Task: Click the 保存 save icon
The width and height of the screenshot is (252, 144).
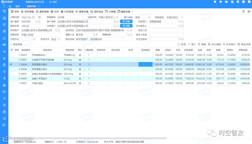Action: pyautogui.click(x=12, y=12)
